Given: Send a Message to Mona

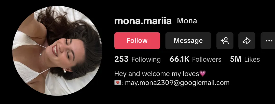Looking at the screenshot, I should [188, 41].
